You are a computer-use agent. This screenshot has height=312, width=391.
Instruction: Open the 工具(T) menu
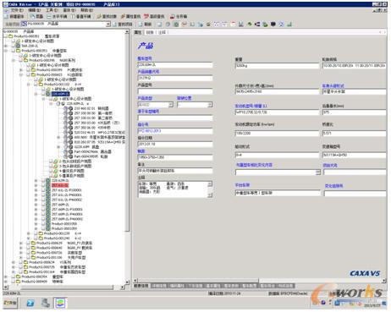[52, 10]
